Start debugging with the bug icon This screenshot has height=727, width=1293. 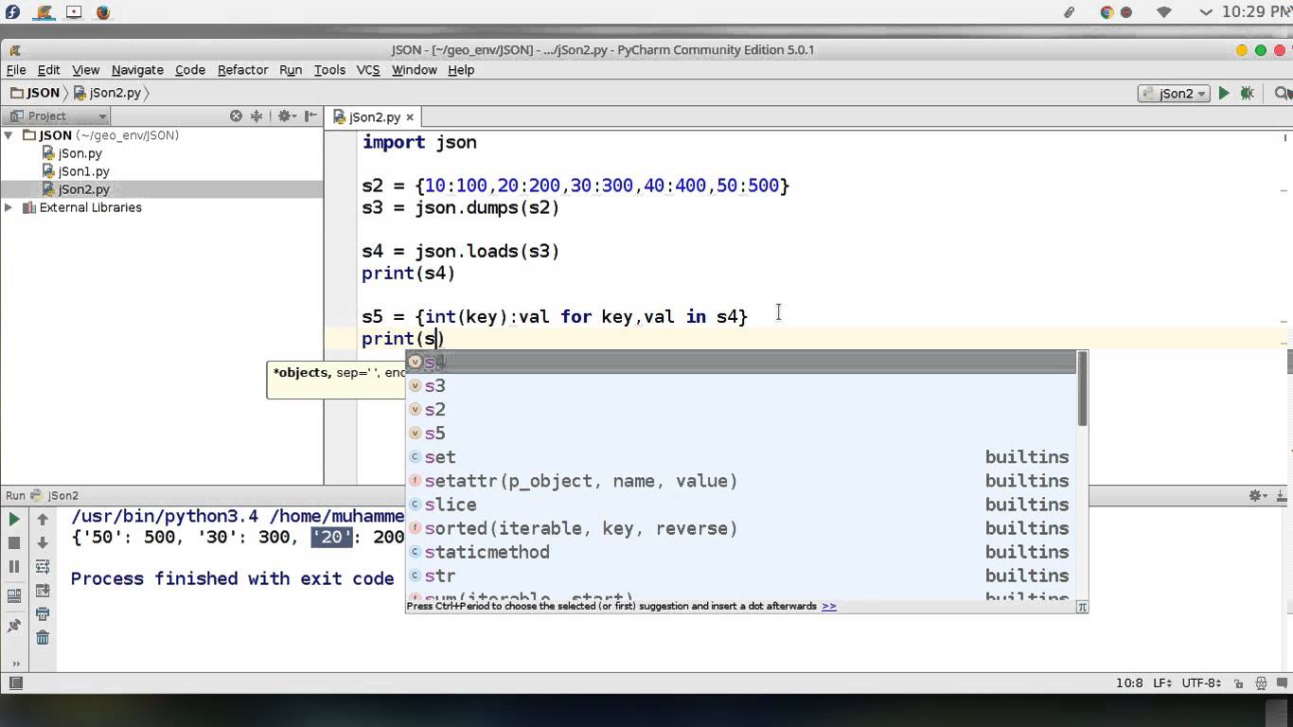(1248, 93)
